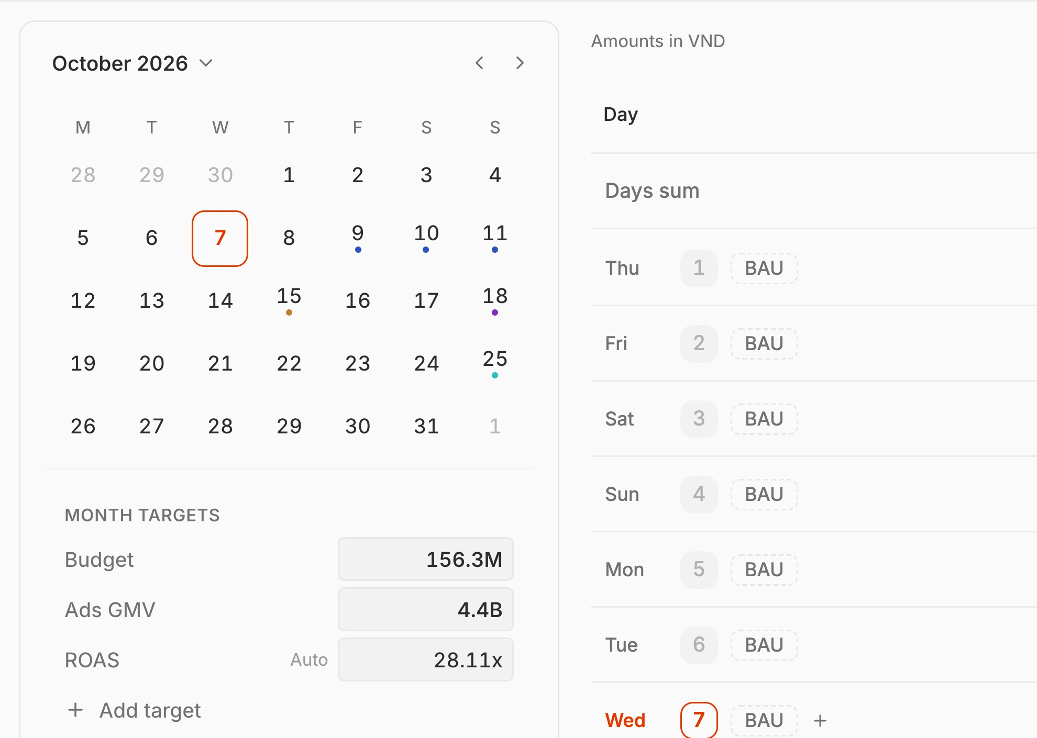Click day number 6 badge on Tue row

(699, 645)
